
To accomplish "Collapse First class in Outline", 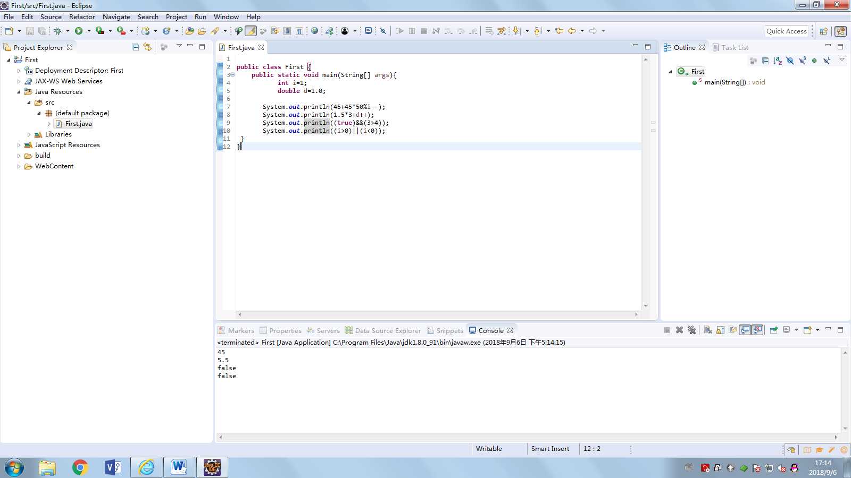I will pos(670,72).
